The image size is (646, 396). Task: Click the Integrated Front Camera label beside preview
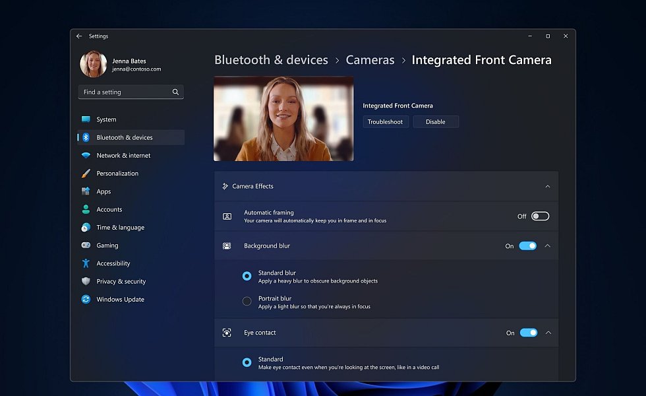(397, 106)
